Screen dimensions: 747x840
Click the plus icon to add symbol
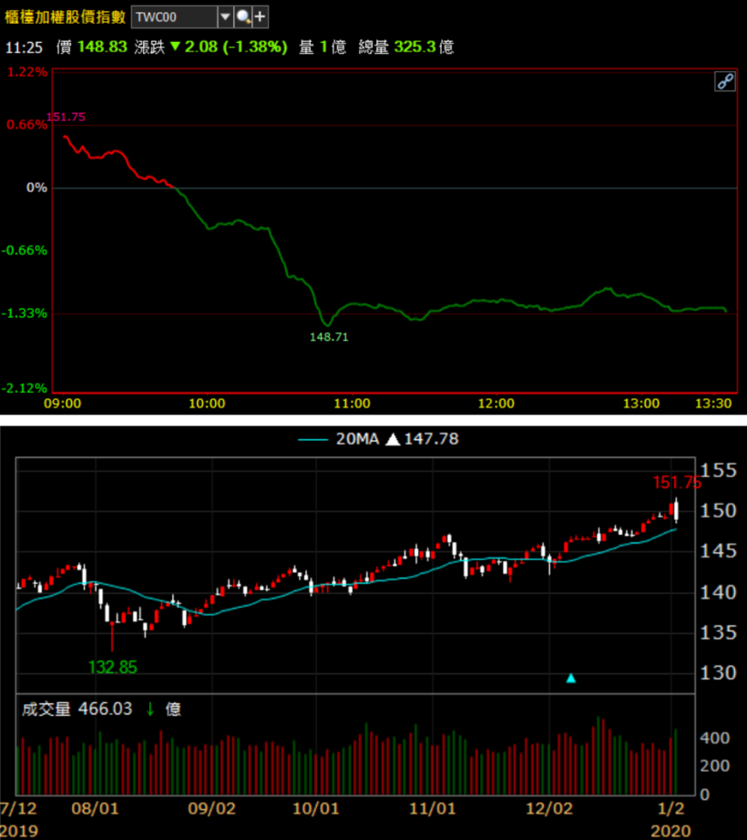point(261,17)
